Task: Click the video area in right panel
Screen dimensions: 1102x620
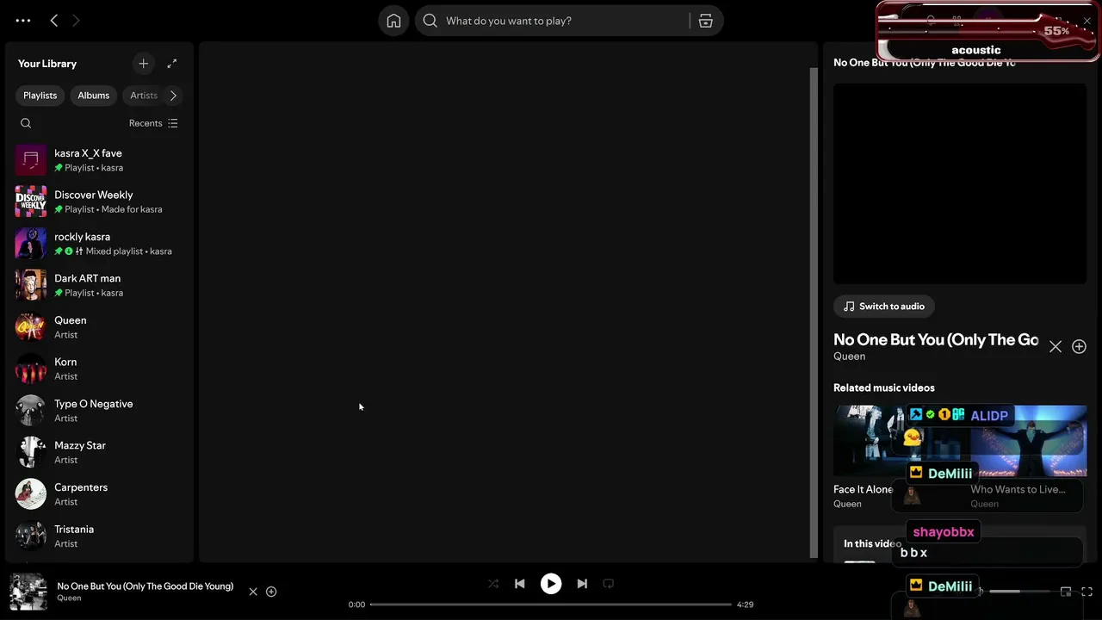Action: coord(960,183)
